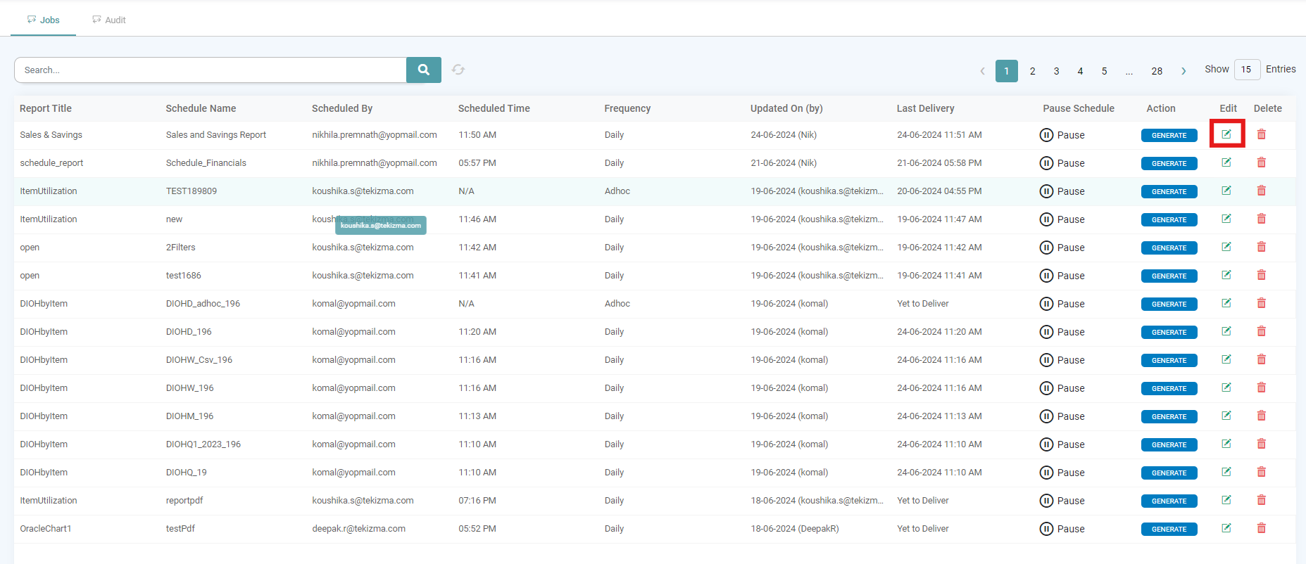
Task: Delete the Schedule_Financials schedule
Action: click(x=1261, y=162)
